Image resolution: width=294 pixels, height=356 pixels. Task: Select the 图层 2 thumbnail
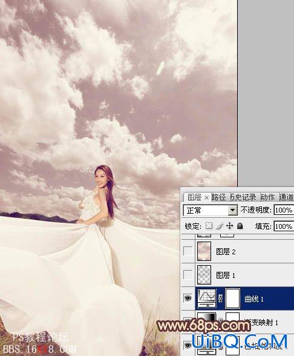point(204,251)
